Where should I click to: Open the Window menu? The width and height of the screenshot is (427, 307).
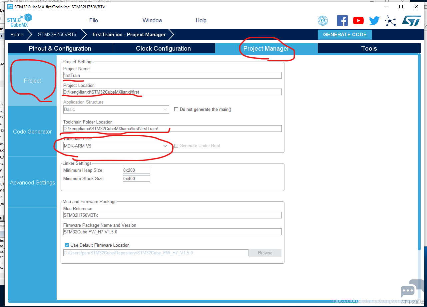[x=153, y=20]
